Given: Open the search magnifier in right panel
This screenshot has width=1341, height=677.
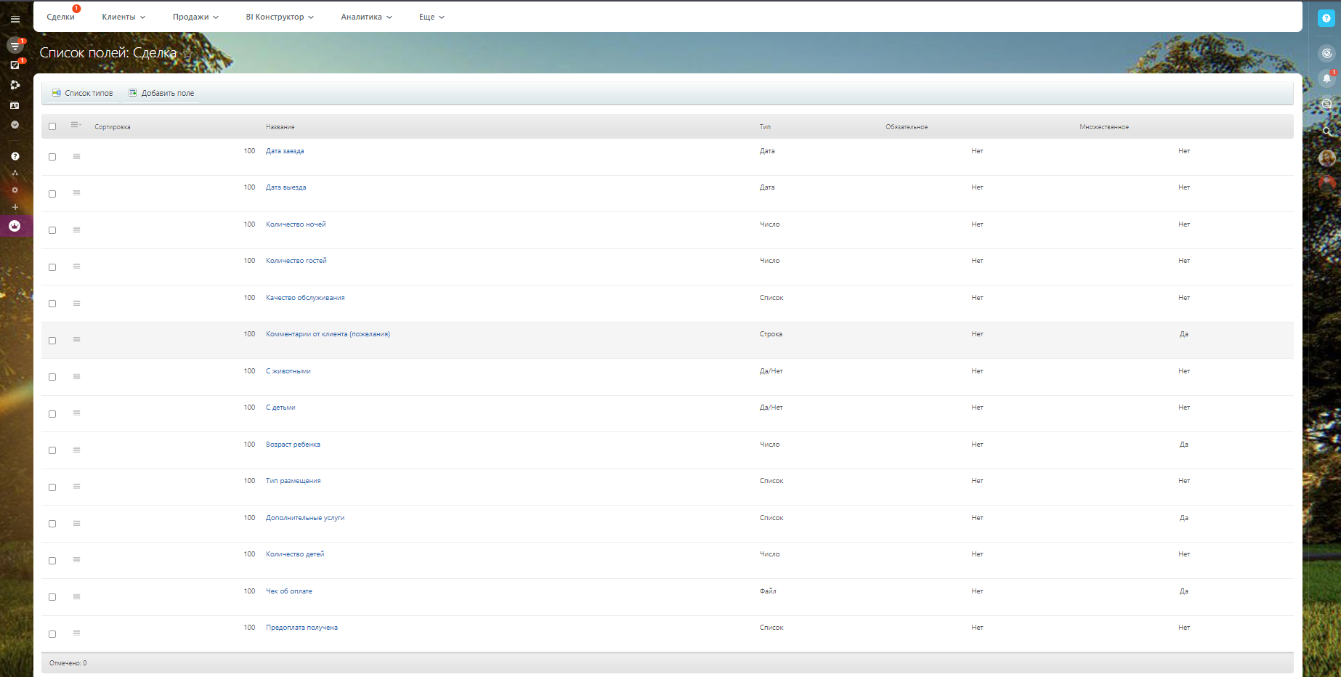Looking at the screenshot, I should point(1326,131).
